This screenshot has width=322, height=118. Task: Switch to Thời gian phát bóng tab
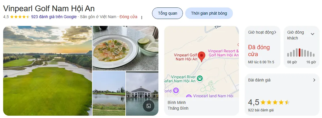point(209,13)
